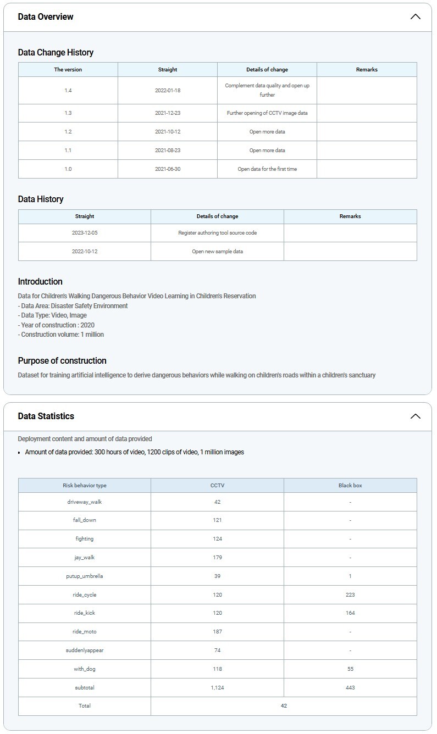Image resolution: width=437 pixels, height=734 pixels.
Task: Click the Data Overview panel title
Action: point(46,16)
